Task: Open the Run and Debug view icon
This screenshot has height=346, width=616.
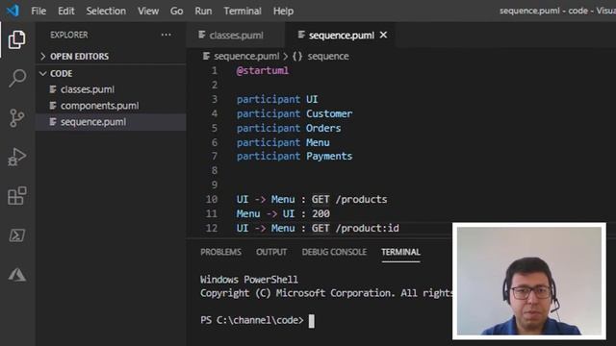Action: (17, 157)
